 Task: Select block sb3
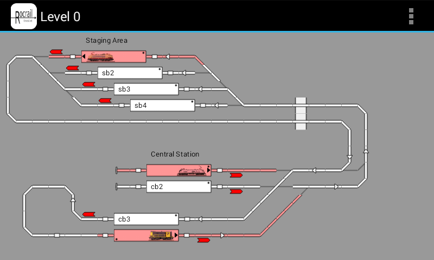[146, 89]
